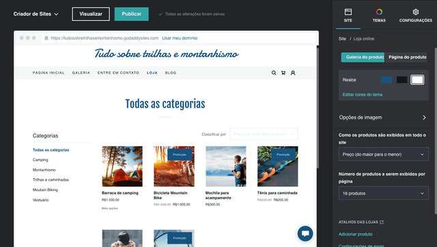Switch to Galeria do produto tab
Image resolution: width=437 pixels, height=247 pixels.
click(363, 57)
